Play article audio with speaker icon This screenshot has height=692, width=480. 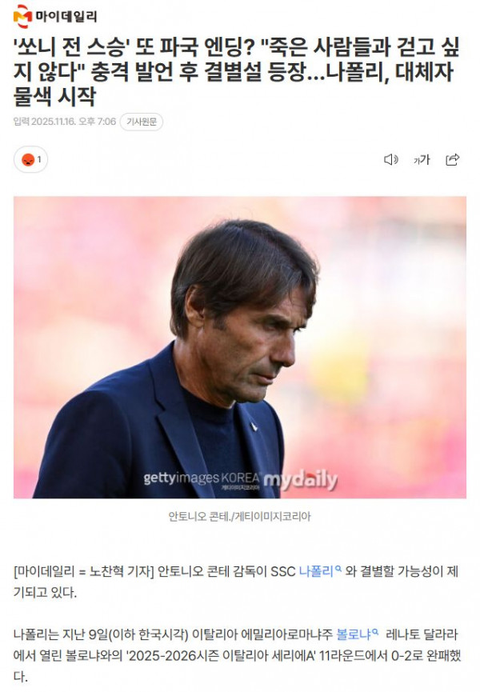pos(391,159)
